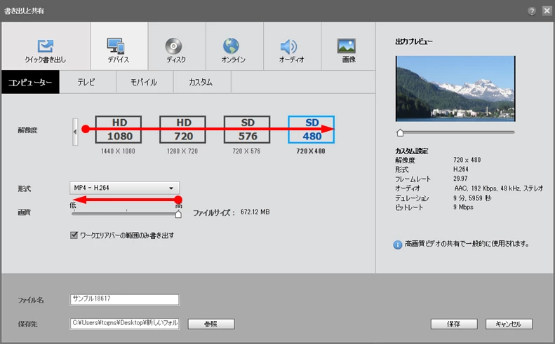Click the 1280 X 720 label text

coord(182,151)
